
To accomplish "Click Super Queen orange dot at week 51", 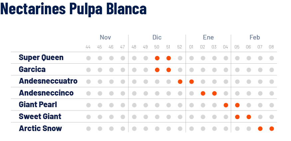I will (169, 58).
